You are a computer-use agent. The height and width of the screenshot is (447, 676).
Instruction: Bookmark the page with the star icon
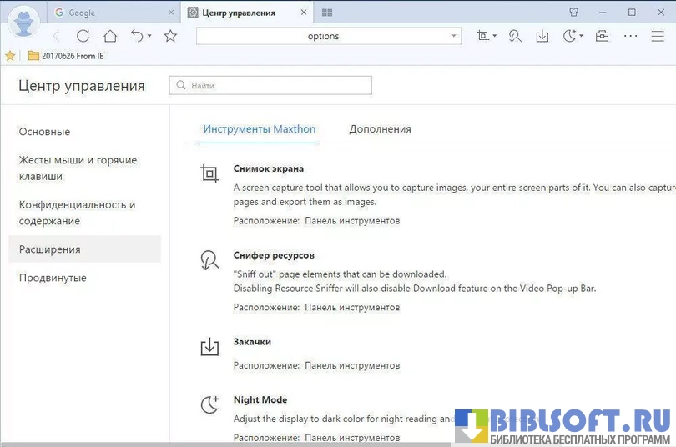pos(171,36)
